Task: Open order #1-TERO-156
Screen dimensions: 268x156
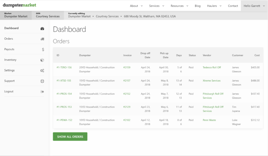Action: [x=64, y=67]
